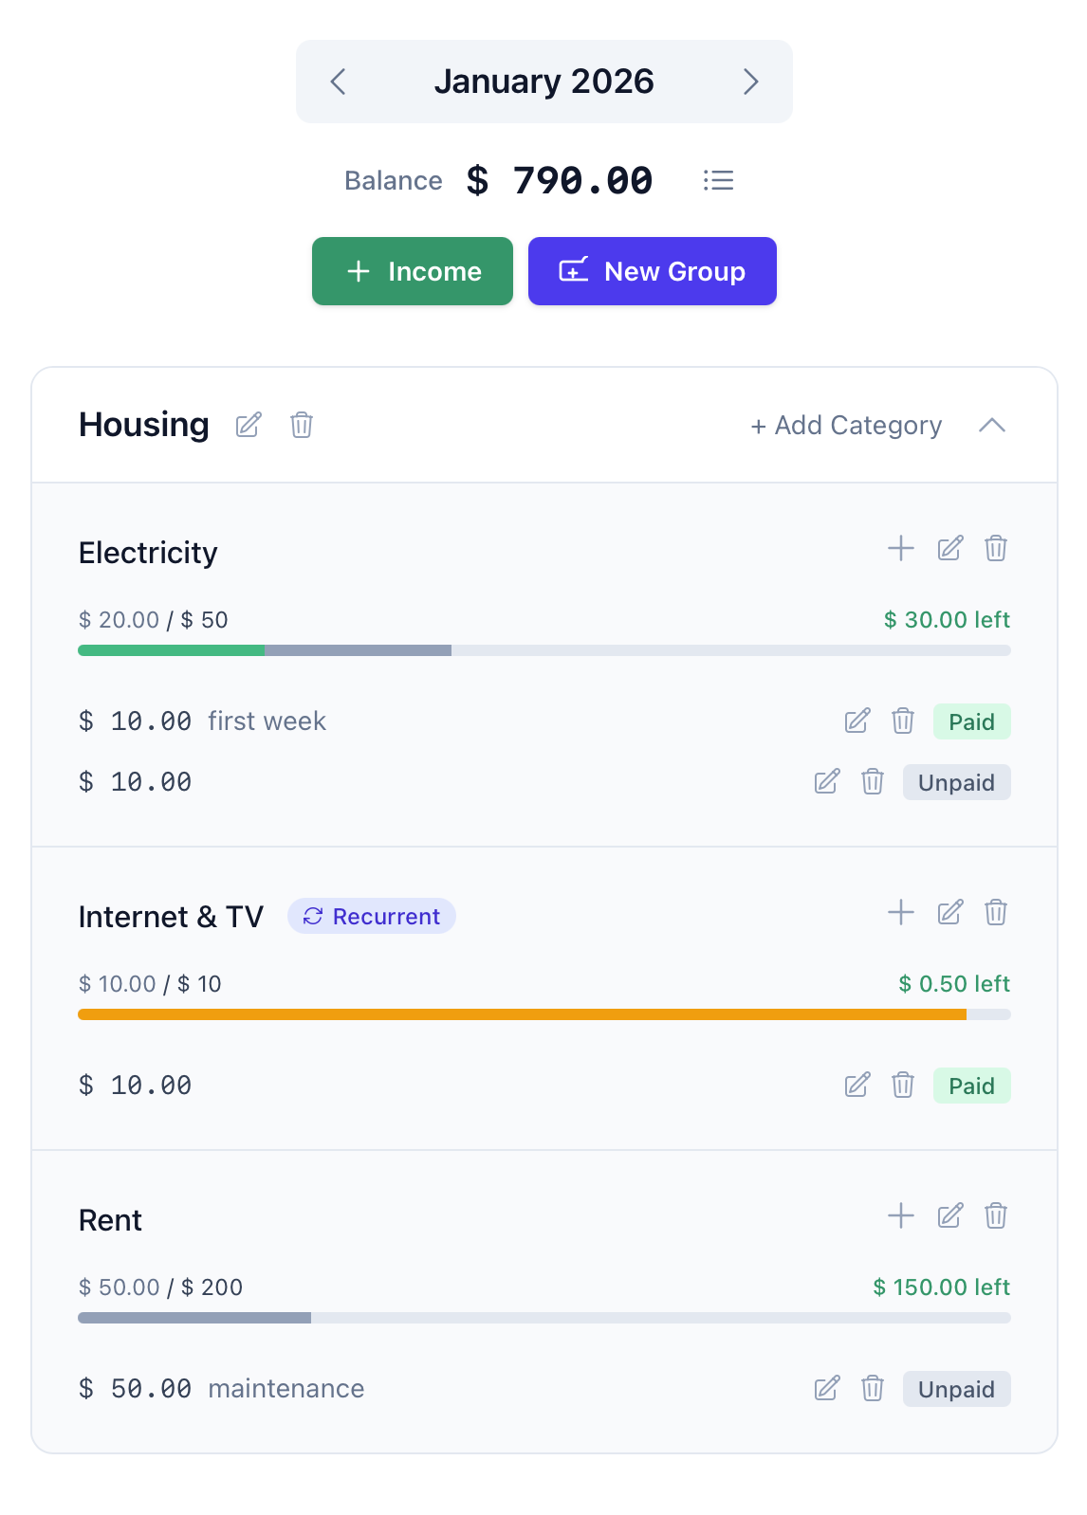Image resolution: width=1087 pixels, height=1515 pixels.
Task: Open the balance transactions list
Action: [x=718, y=180]
